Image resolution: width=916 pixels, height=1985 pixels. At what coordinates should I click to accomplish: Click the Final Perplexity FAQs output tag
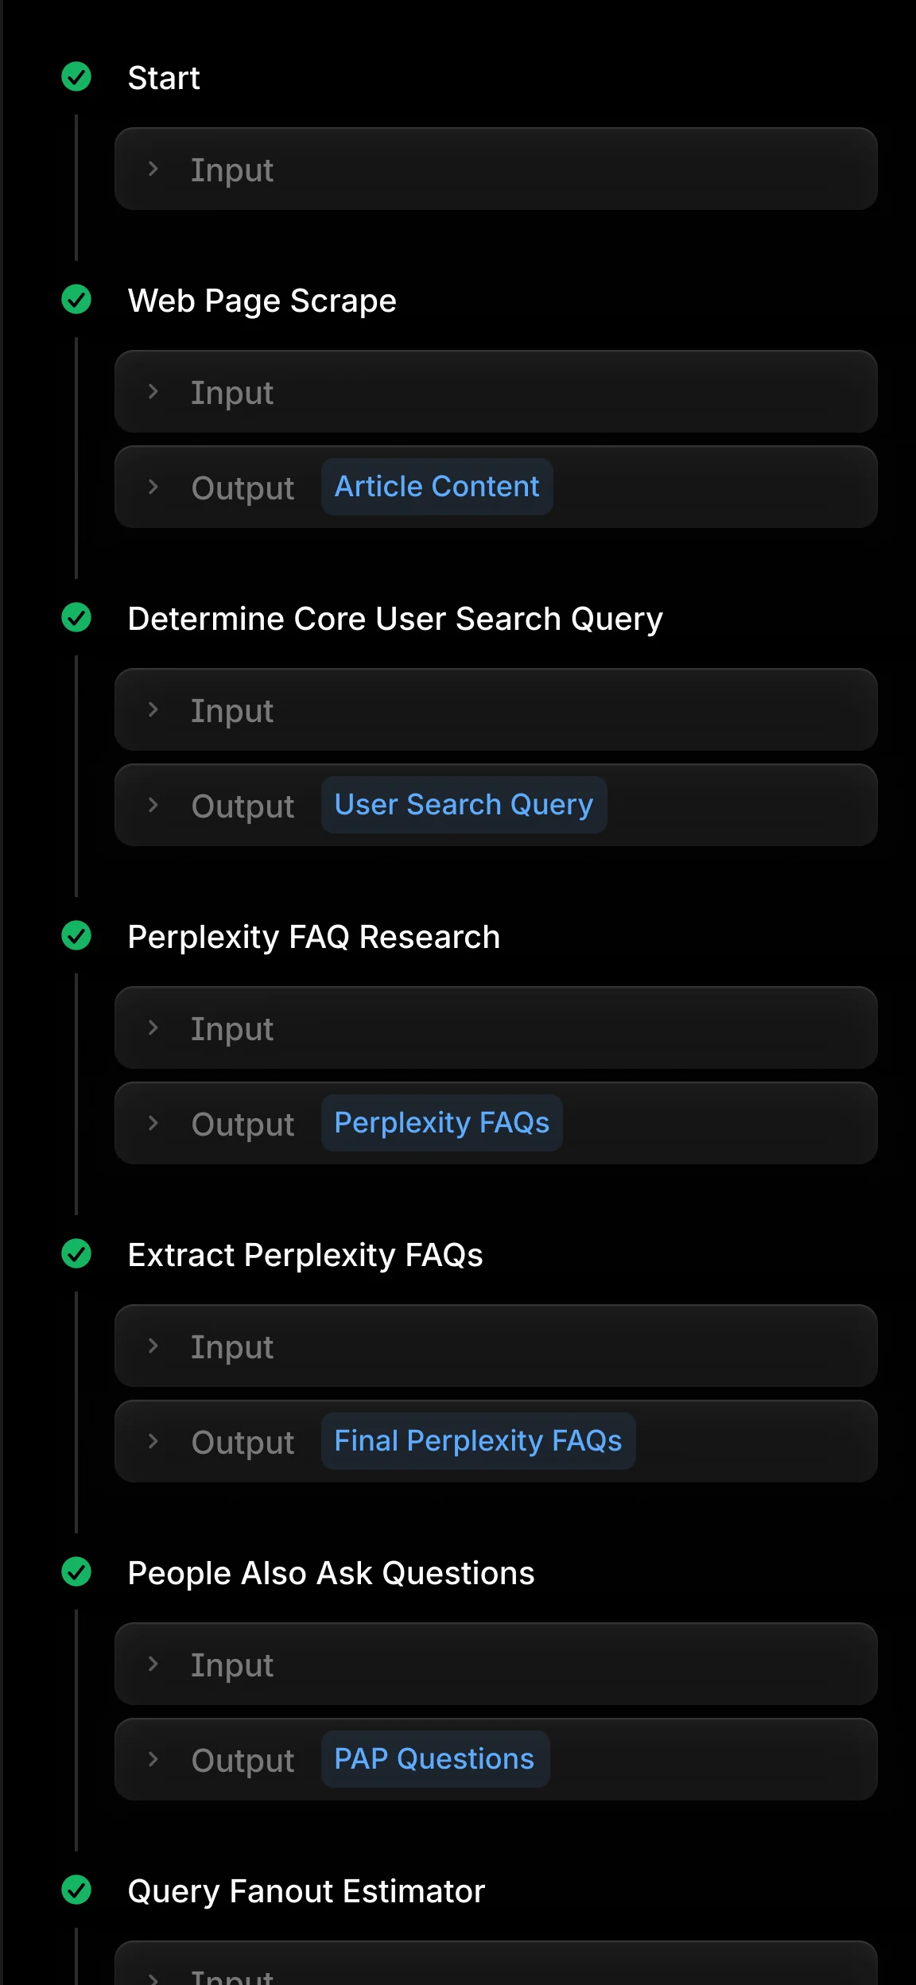point(478,1441)
